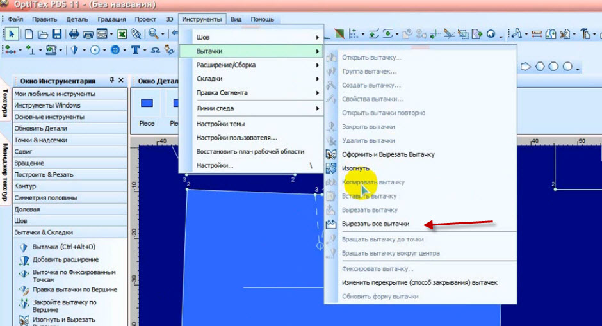
Task: Open the dropdown after the shape icons
Action: pyautogui.click(x=577, y=69)
